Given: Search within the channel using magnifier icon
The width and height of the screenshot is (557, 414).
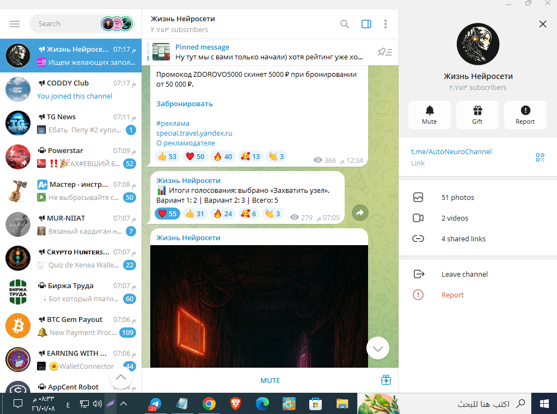Looking at the screenshot, I should point(345,24).
